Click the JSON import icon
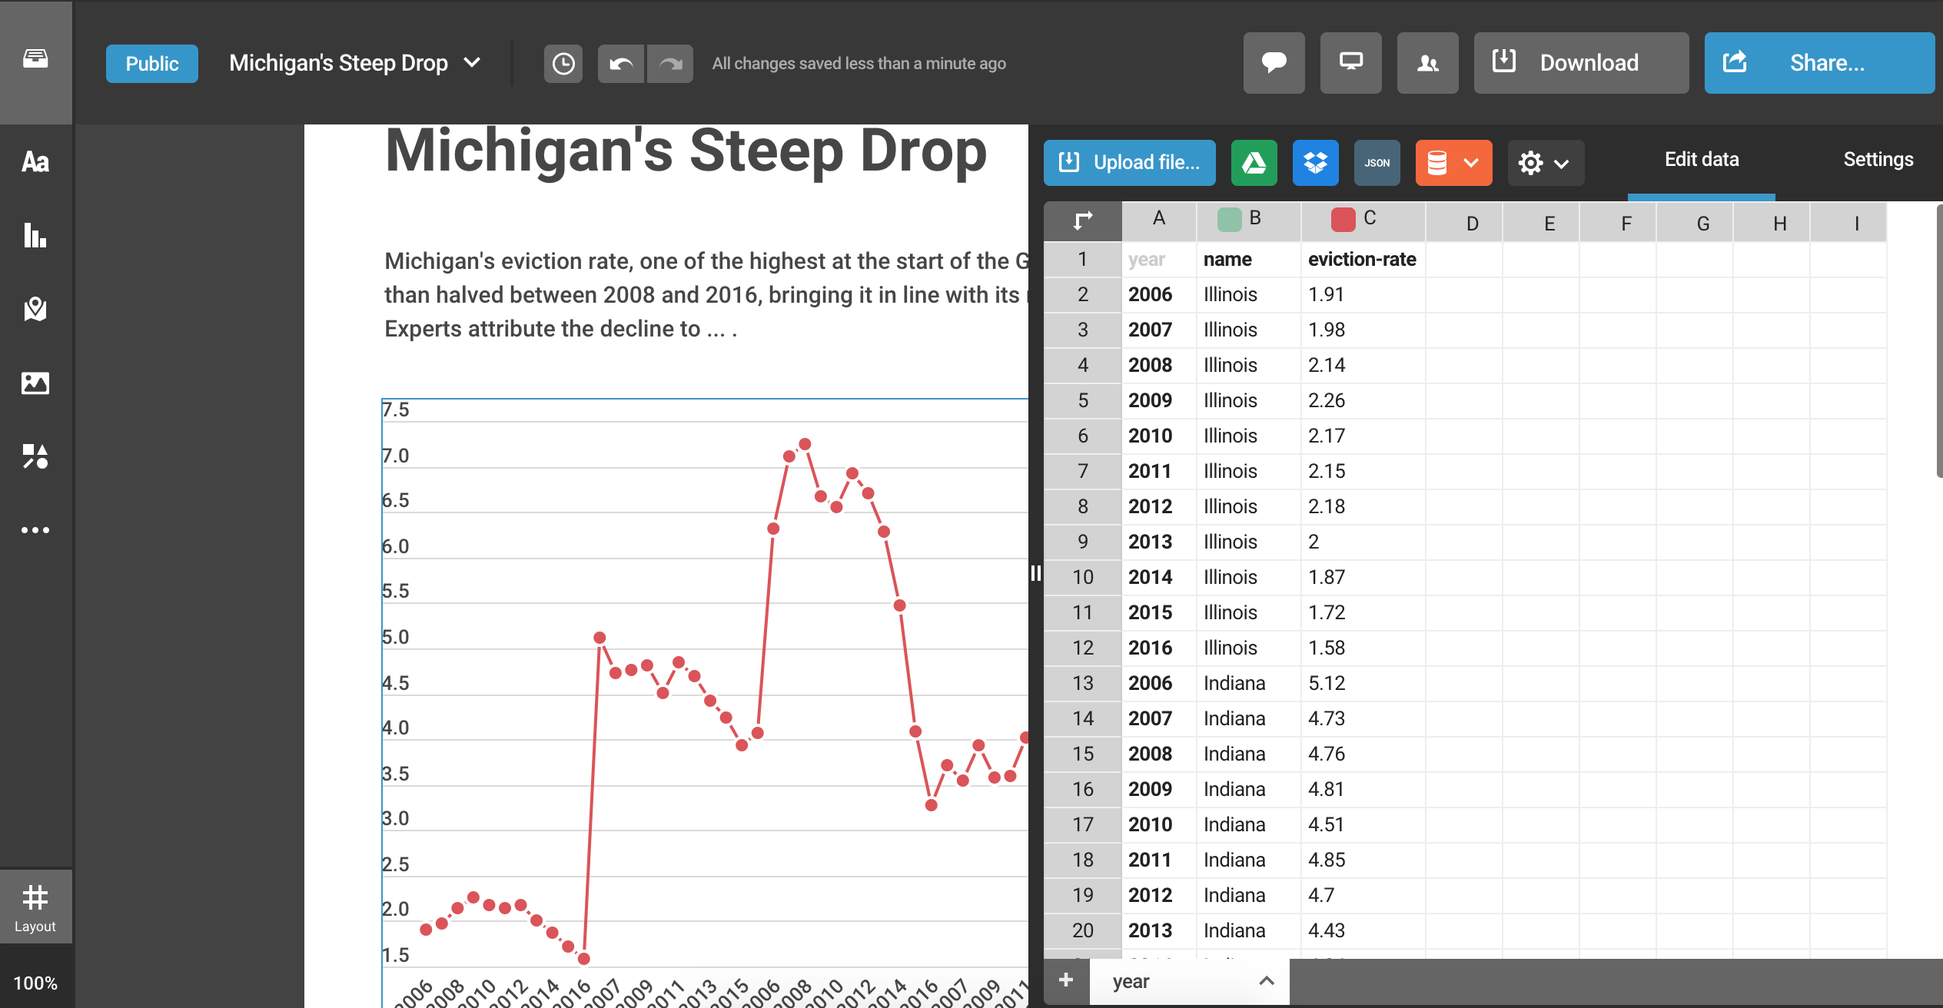The height and width of the screenshot is (1008, 1943). coord(1377,163)
